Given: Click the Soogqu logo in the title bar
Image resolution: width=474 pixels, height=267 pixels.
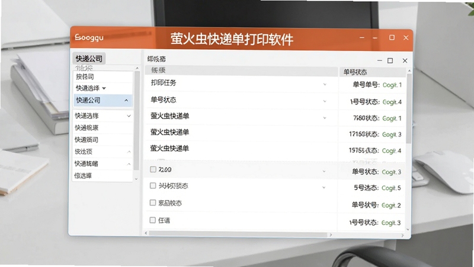Looking at the screenshot, I should click(x=89, y=37).
